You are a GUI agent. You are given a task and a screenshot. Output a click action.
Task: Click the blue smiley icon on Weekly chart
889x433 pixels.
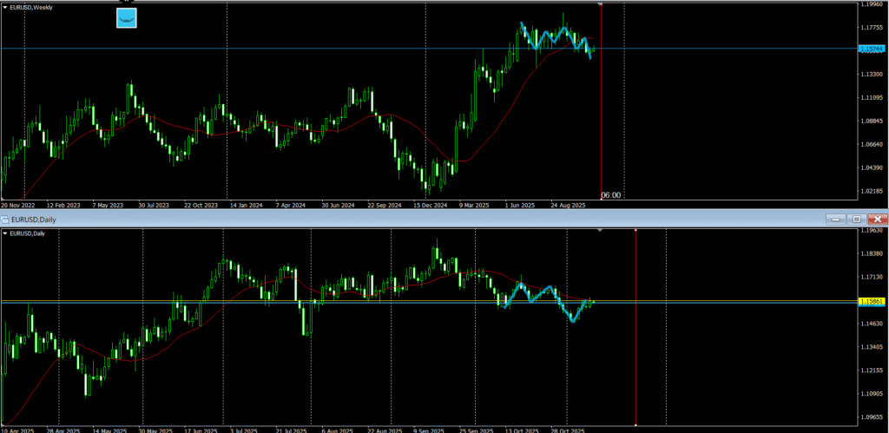[x=127, y=17]
